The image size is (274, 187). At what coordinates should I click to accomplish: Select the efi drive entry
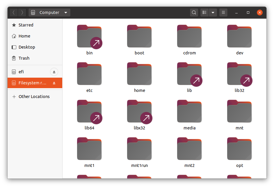21,72
